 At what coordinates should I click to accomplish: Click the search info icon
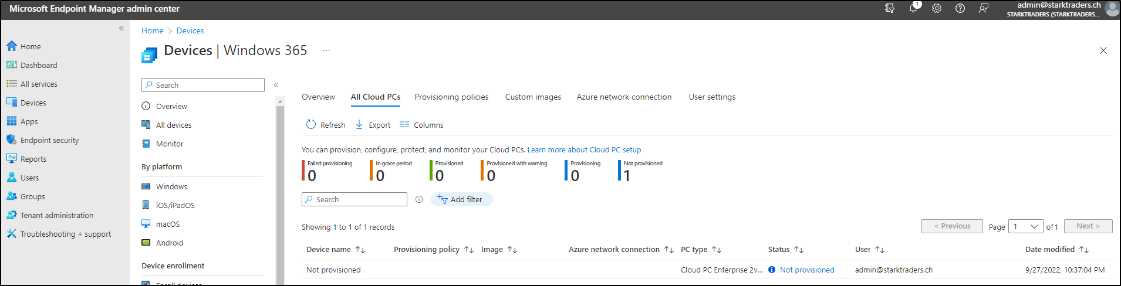tap(419, 199)
